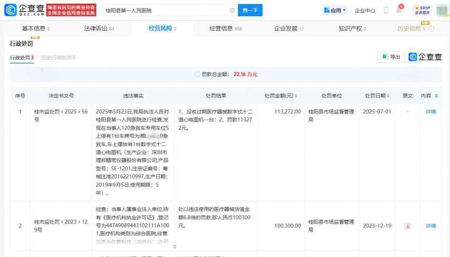Sort by 处罚金额 column
Image resolution: width=450 pixels, height=257 pixels.
pos(281,96)
